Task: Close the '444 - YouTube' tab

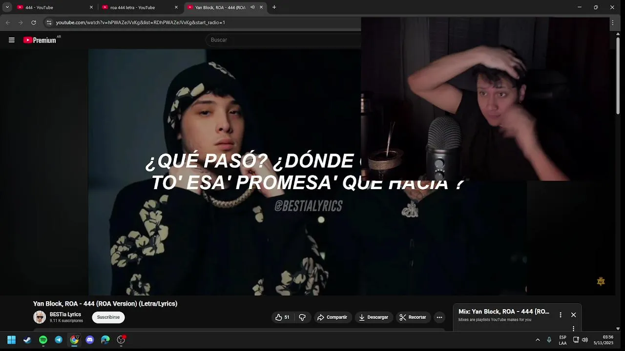Action: (x=91, y=7)
